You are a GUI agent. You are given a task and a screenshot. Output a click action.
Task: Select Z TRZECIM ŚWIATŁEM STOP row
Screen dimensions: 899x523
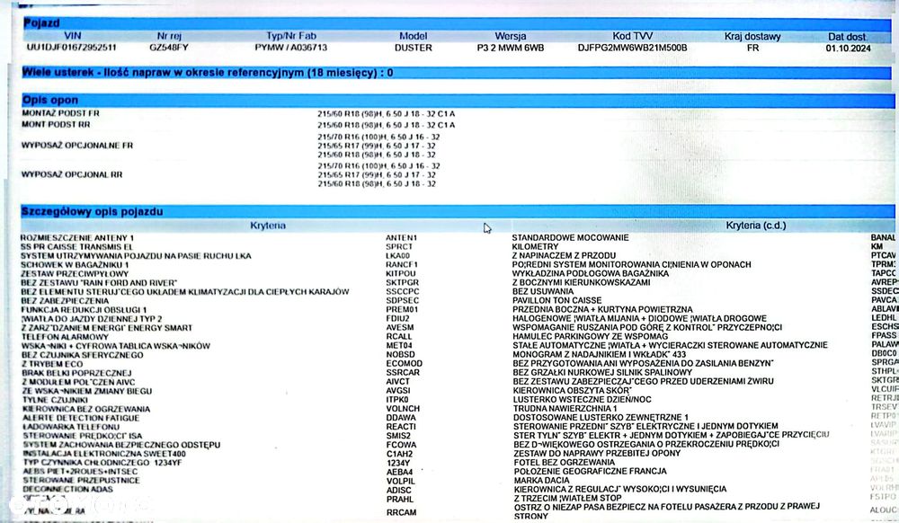(567, 498)
